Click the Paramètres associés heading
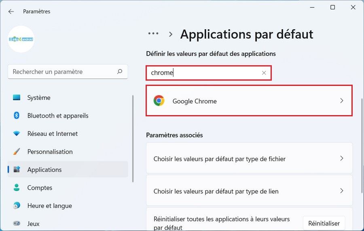The height and width of the screenshot is (231, 364). coord(174,135)
